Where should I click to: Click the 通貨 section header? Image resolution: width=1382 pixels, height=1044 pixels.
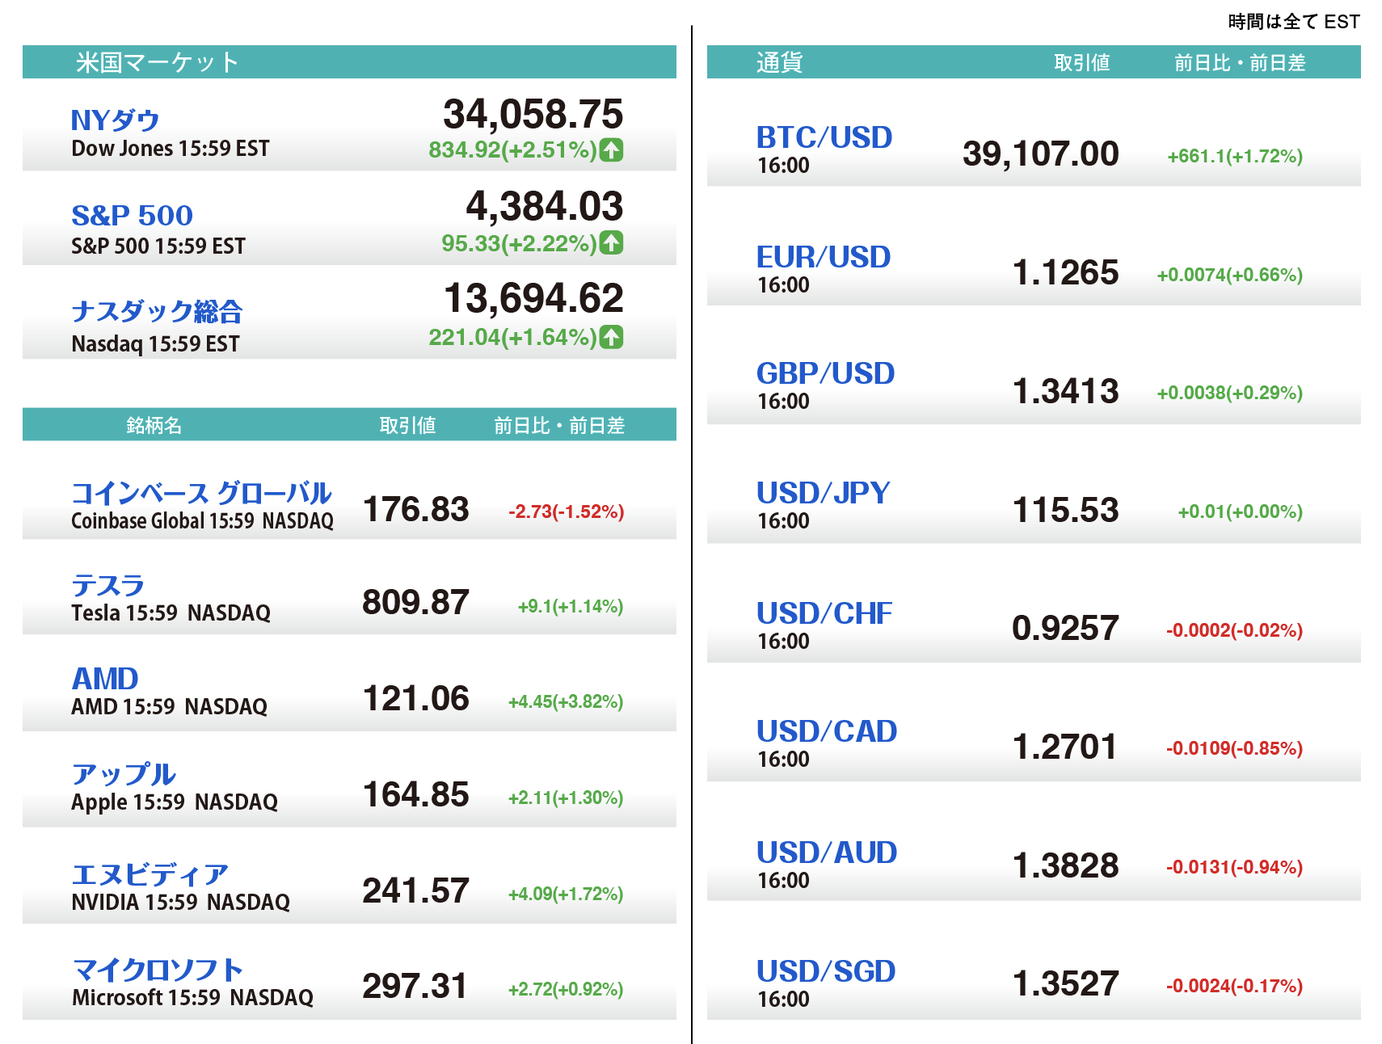tap(779, 62)
